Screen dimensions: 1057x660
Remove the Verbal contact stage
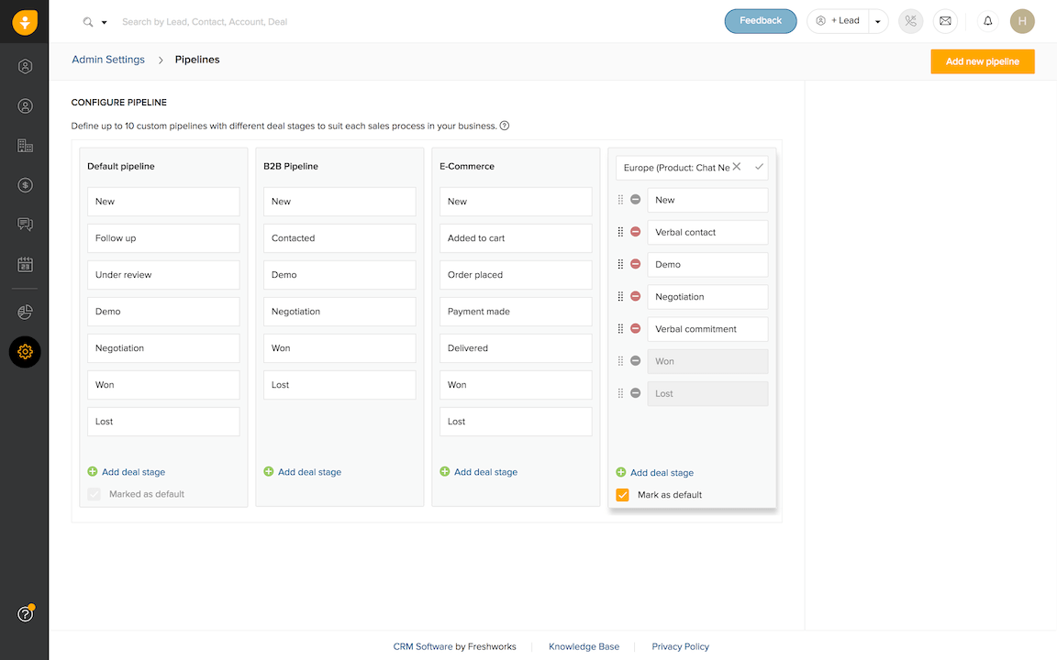[x=635, y=231]
